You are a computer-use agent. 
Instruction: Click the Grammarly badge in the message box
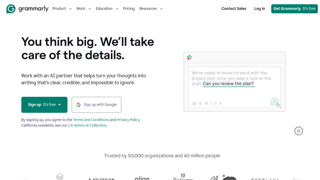tap(275, 102)
